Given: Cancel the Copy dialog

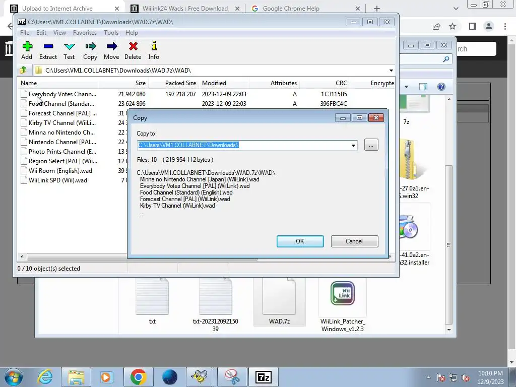Looking at the screenshot, I should click(354, 241).
